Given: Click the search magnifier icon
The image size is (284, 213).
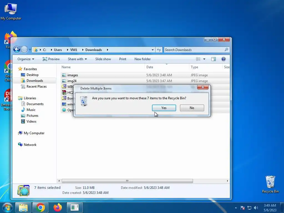Looking at the screenshot, I should (226, 49).
